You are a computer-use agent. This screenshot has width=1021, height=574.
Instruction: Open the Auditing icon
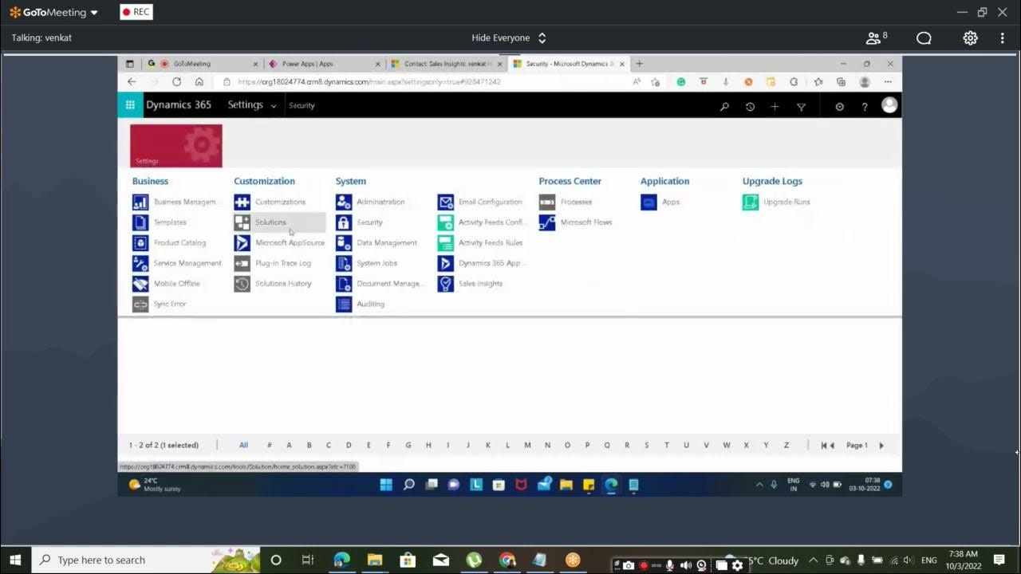coord(344,305)
